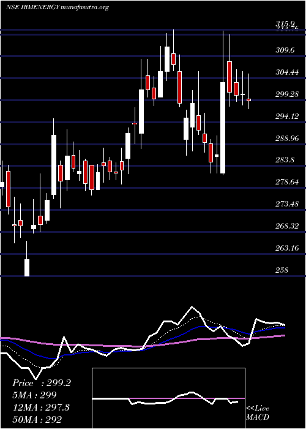Click the 299.28 price axis label

tap(287, 94)
